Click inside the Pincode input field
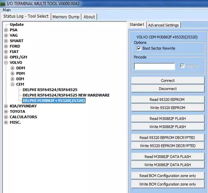Image resolution: width=208 pixels, height=193 pixels. (155, 66)
